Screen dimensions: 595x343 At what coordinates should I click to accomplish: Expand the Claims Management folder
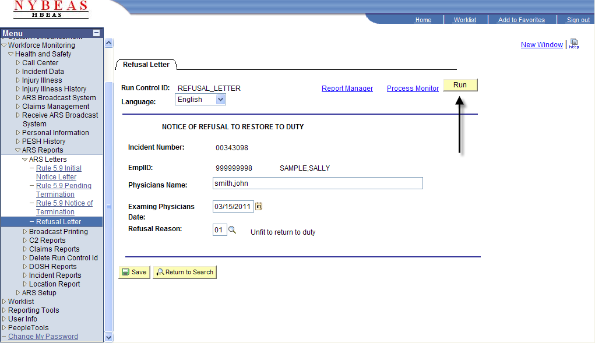(x=18, y=106)
